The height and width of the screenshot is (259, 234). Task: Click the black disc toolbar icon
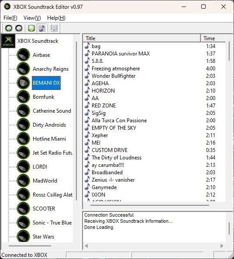click(x=19, y=28)
